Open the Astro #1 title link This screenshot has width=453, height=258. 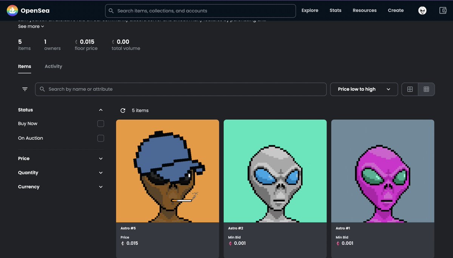(343, 228)
